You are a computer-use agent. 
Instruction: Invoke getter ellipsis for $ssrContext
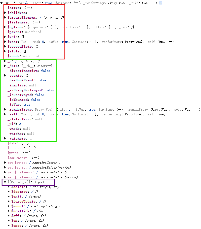(35, 158)
